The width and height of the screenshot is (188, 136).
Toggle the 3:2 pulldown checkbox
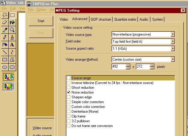[68, 121]
